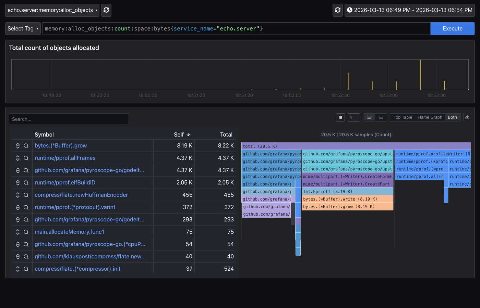Screen dimensions: 480x308
Task: Click the magnifier icon for bytes.(*Buffer).grow row
Action: tap(26, 146)
